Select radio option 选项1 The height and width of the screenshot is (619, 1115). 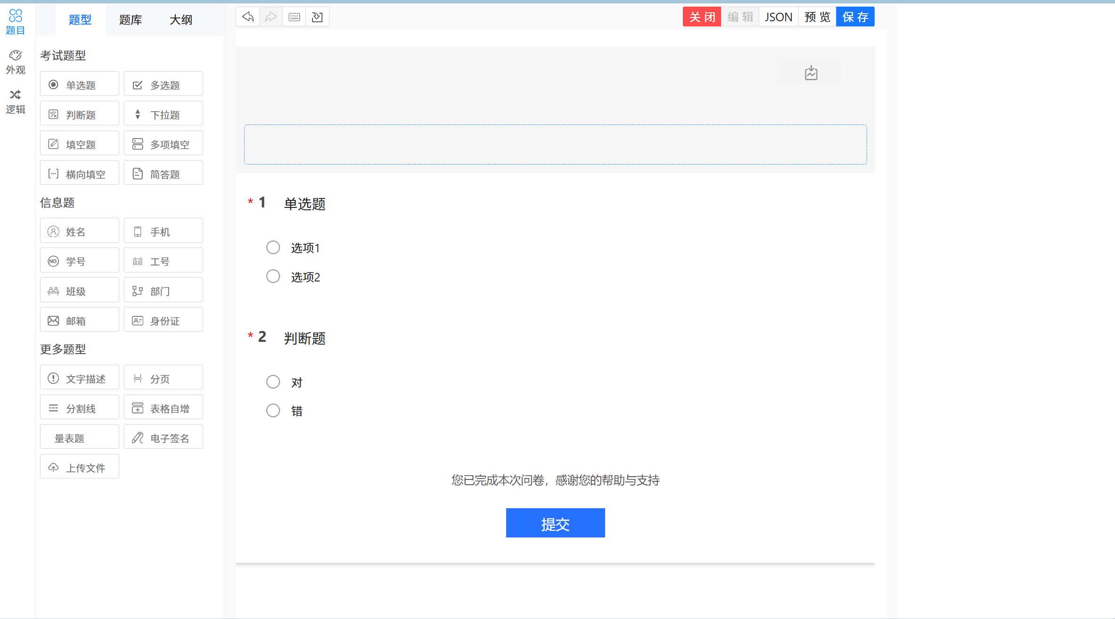(273, 248)
